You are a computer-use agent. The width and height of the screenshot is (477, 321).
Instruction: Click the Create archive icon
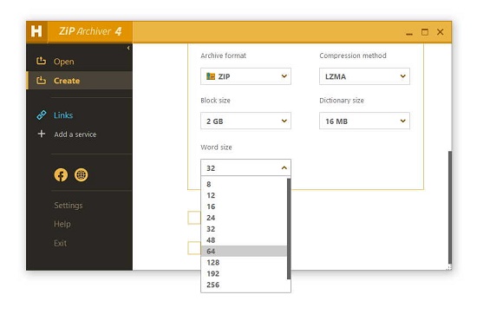pyautogui.click(x=41, y=81)
